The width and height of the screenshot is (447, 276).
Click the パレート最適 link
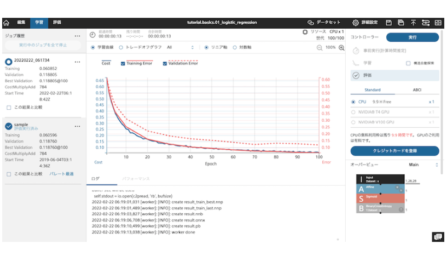pyautogui.click(x=61, y=174)
